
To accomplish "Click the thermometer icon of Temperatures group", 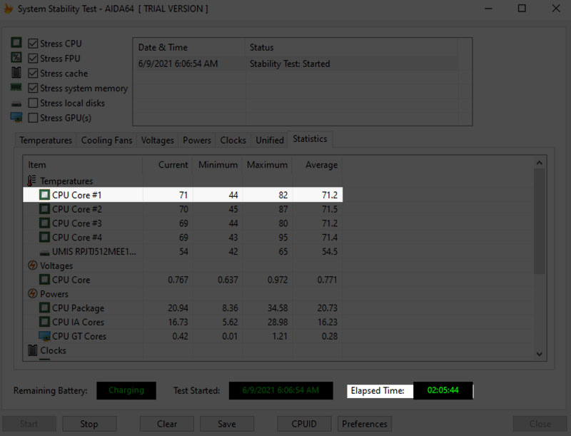I will pyautogui.click(x=32, y=181).
